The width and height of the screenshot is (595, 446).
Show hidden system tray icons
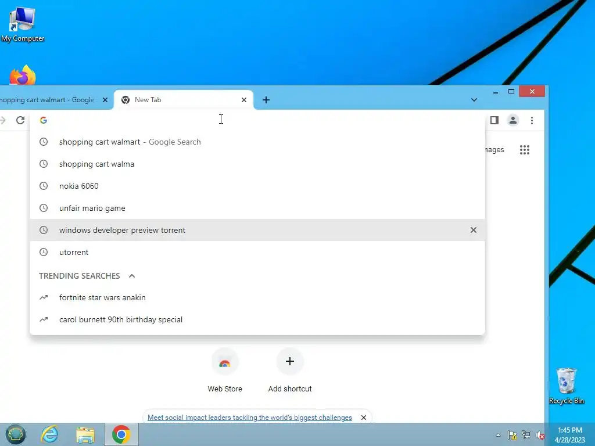pyautogui.click(x=498, y=435)
